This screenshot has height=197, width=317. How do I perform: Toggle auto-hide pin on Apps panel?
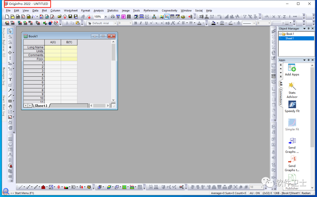coord(308,60)
